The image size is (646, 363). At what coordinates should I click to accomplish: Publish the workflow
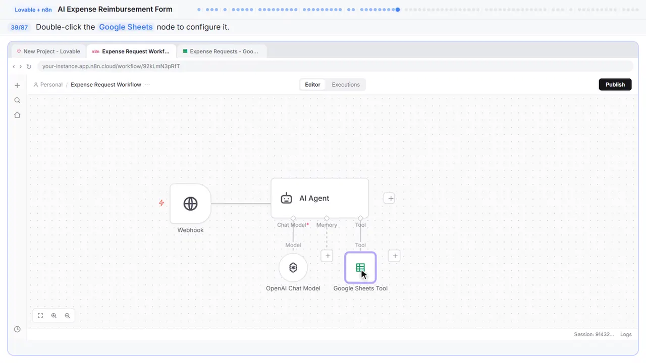click(x=615, y=85)
